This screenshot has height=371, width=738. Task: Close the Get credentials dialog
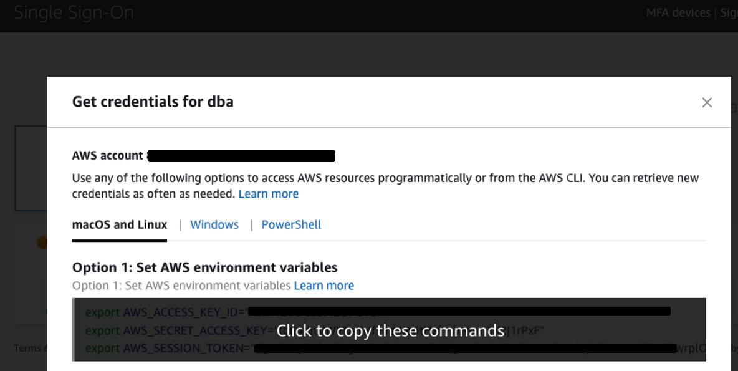[x=706, y=103]
